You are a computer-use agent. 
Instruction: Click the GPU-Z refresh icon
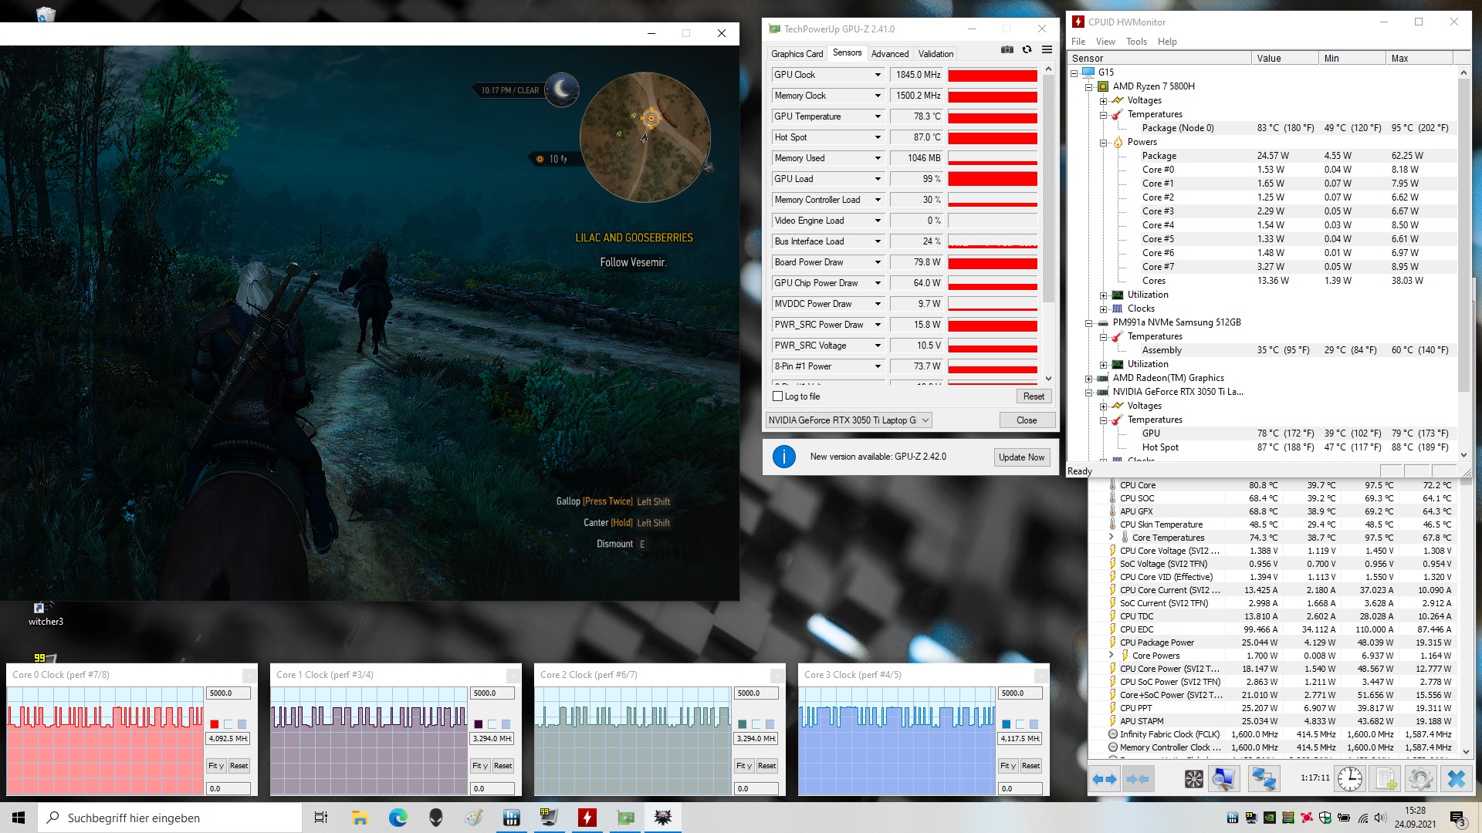coord(1027,50)
